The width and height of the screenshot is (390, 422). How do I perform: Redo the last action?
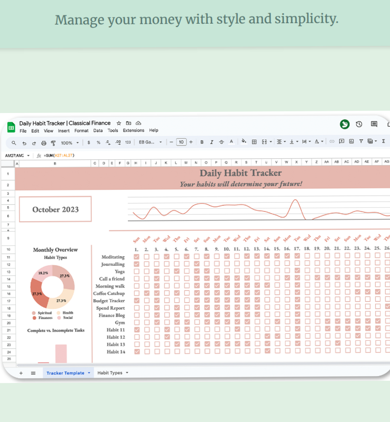pos(34,143)
